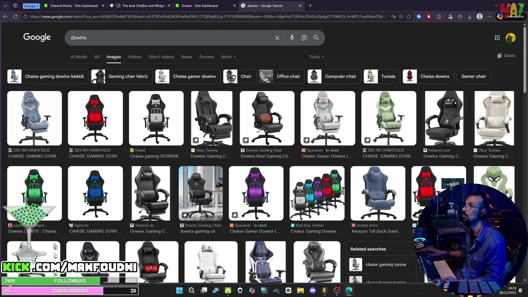Screen dimensions: 528x297
Task: Select the Tunisie filter chip
Action: coord(382,76)
